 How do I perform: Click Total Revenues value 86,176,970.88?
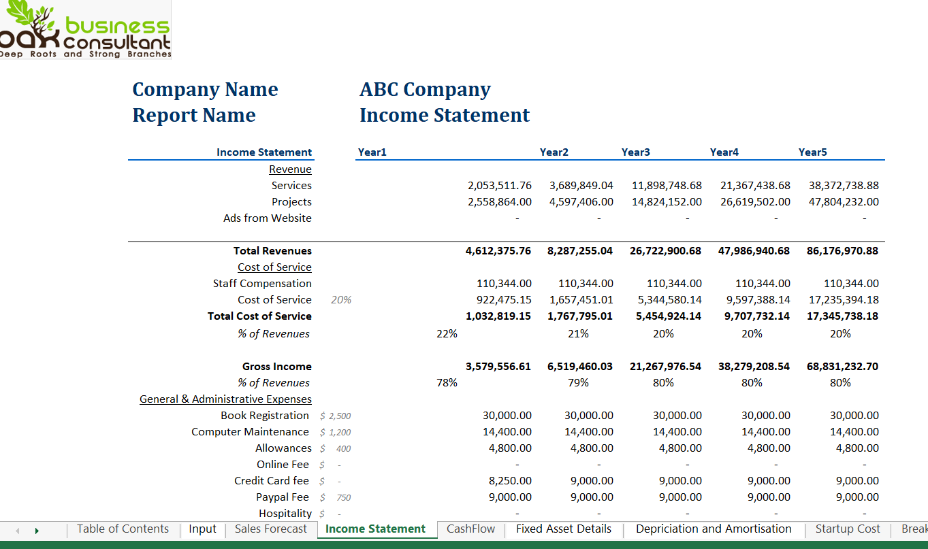(x=842, y=251)
